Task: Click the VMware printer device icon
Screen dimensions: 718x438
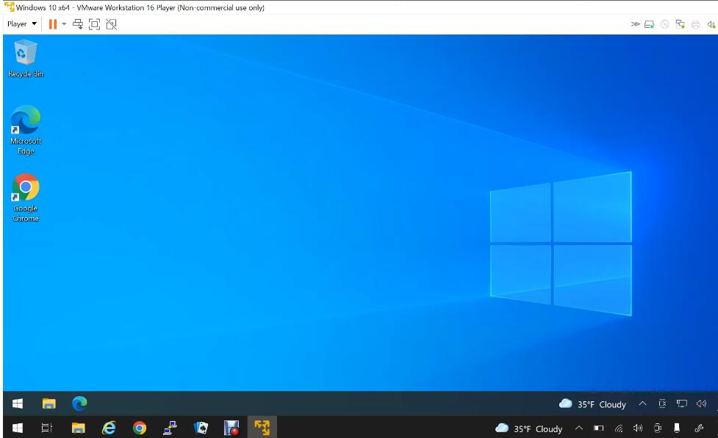Action: [x=695, y=24]
